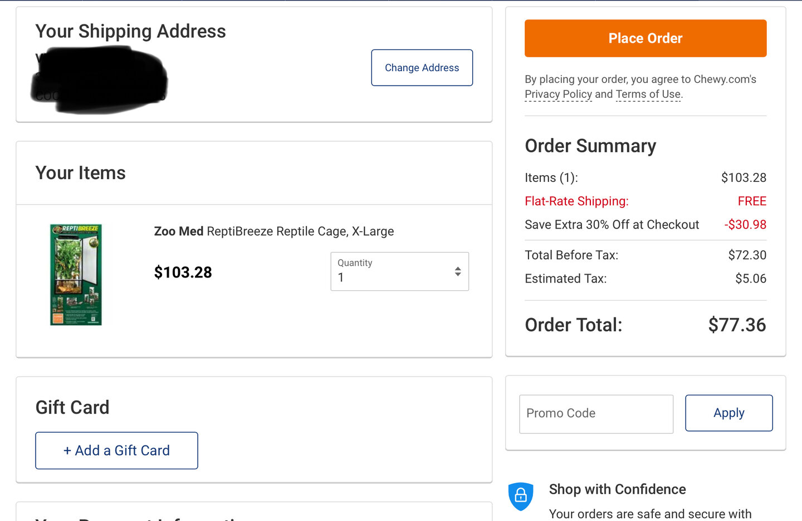This screenshot has height=521, width=802.
Task: Click the blue shield lock icon
Action: [x=521, y=495]
